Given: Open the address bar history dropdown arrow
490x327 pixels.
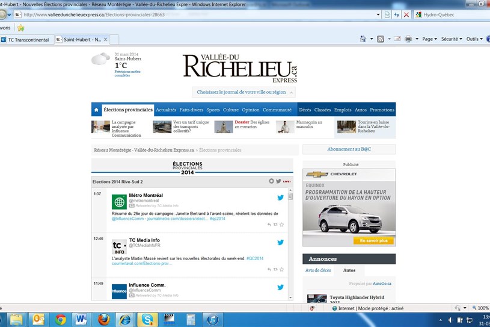Looking at the screenshot, I should pos(378,14).
